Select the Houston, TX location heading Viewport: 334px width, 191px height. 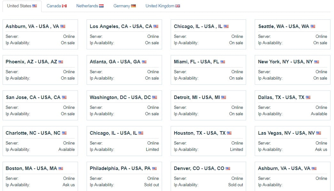click(199, 133)
